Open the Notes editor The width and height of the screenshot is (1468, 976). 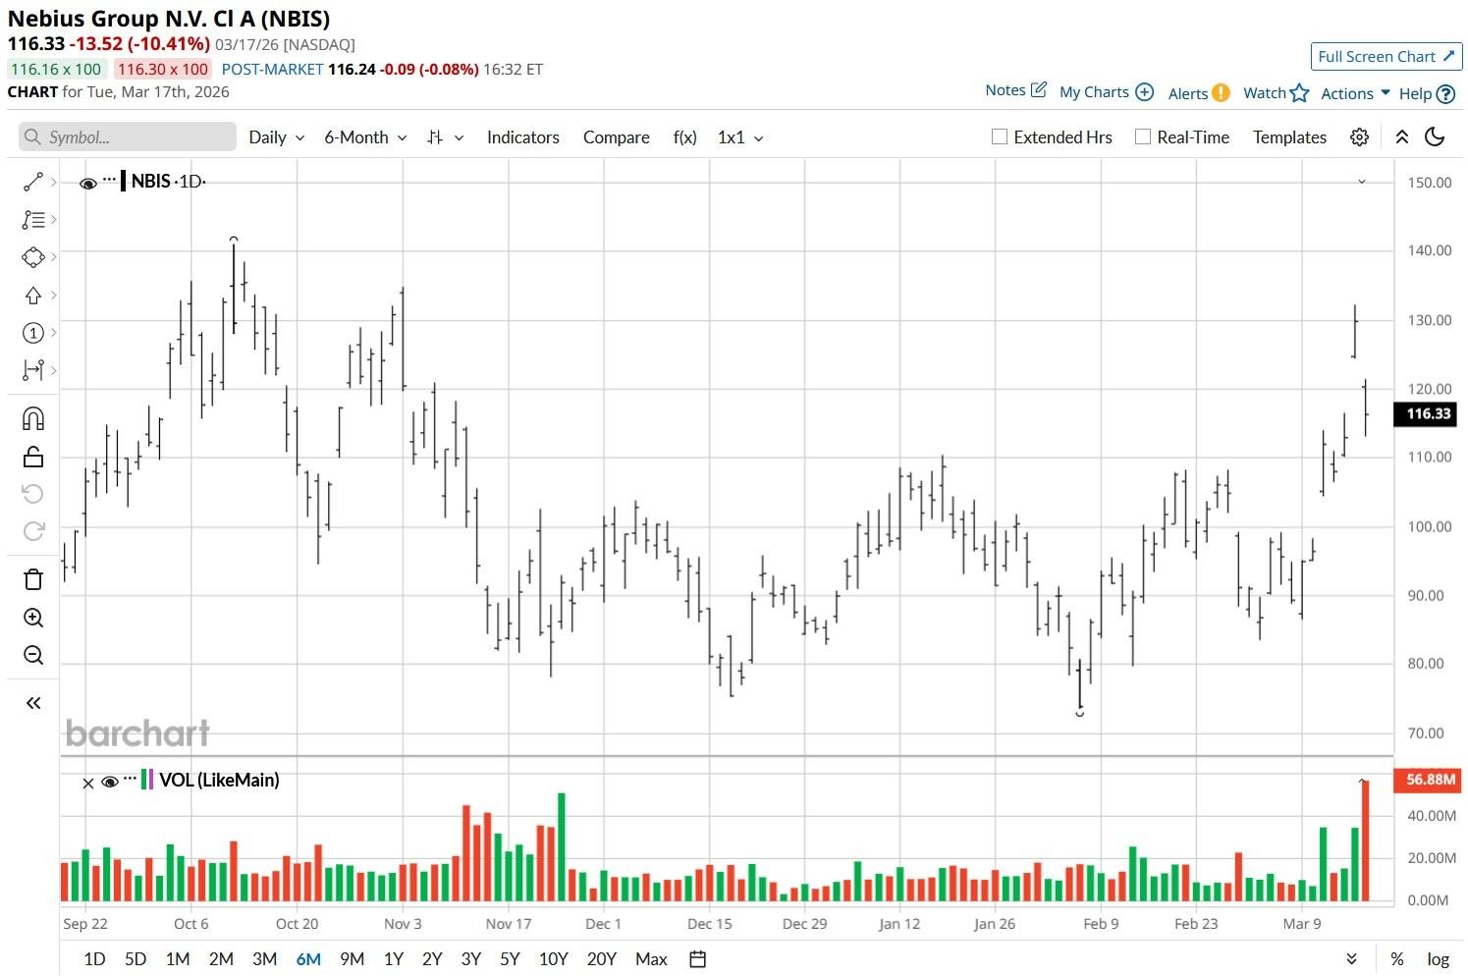pos(1016,90)
